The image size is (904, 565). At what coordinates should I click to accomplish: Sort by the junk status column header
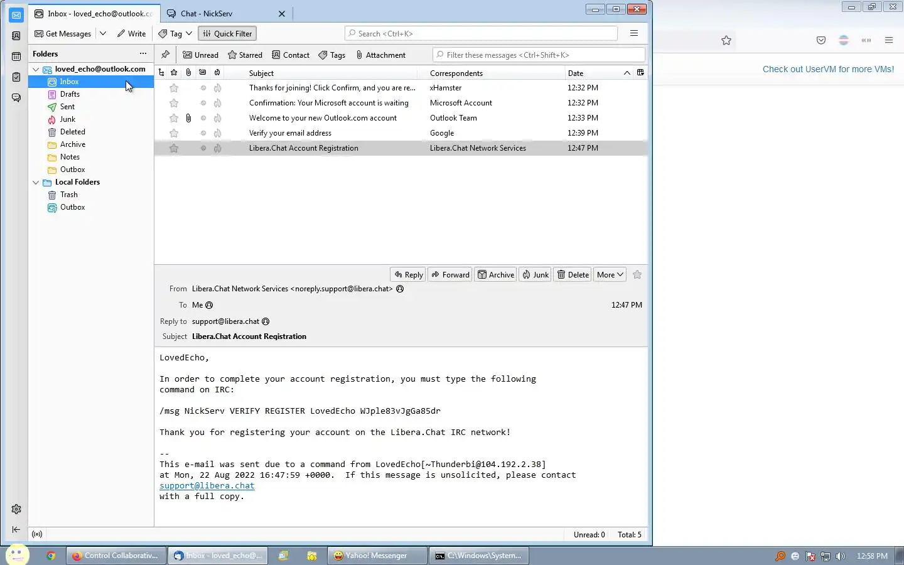point(217,73)
